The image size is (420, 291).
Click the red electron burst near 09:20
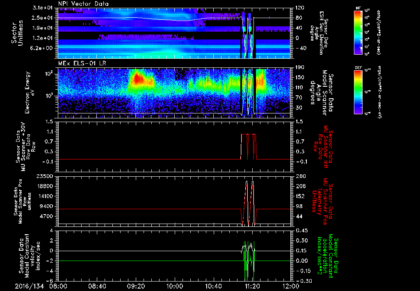click(x=138, y=79)
